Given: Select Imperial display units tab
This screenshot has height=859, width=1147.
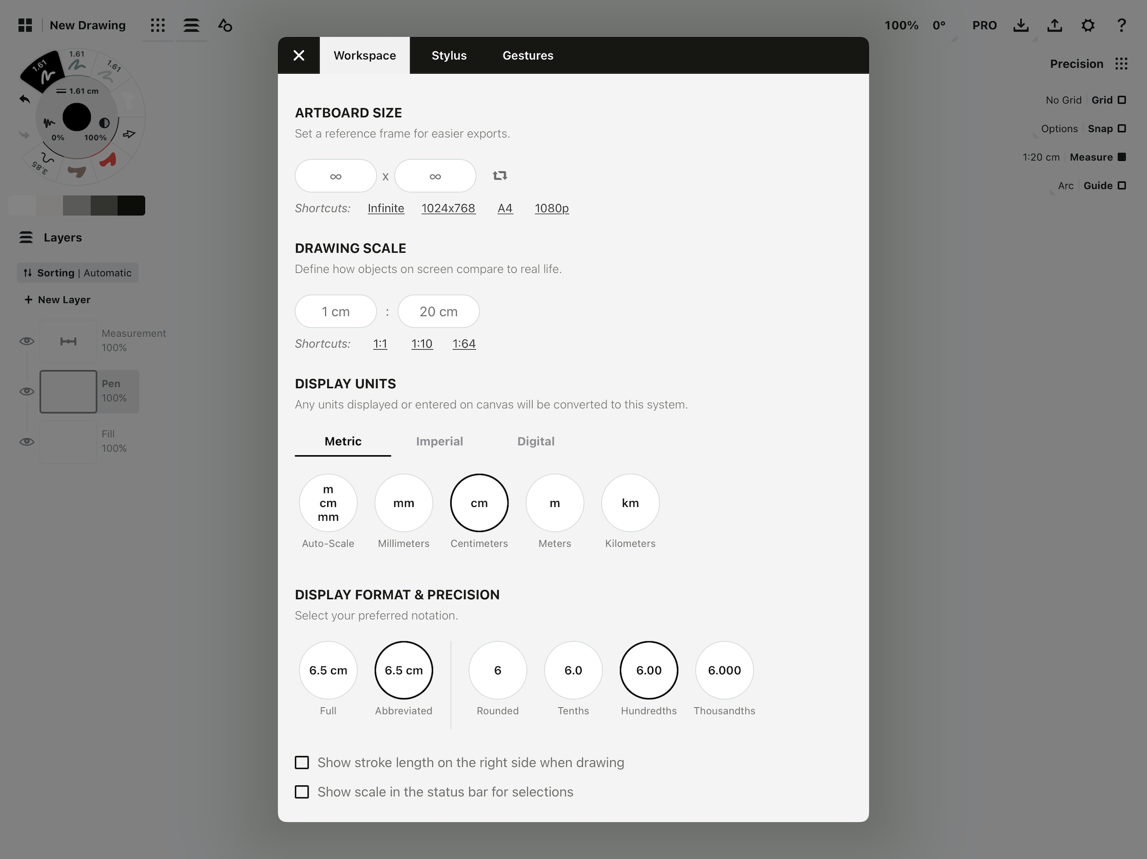Looking at the screenshot, I should tap(439, 441).
